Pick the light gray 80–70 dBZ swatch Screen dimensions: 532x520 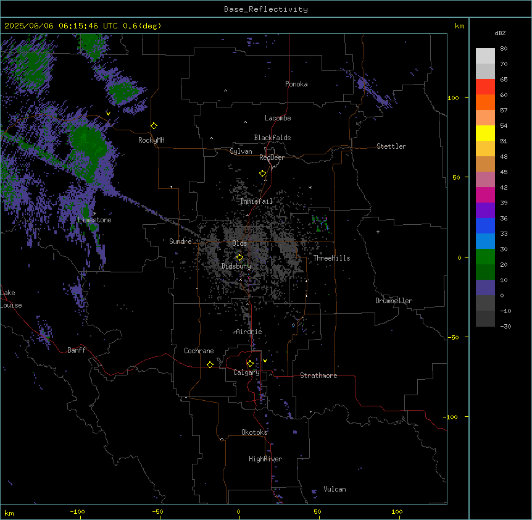coord(485,56)
